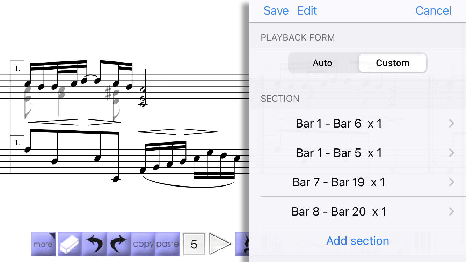Open the more tools button
This screenshot has width=466, height=262.
(x=43, y=244)
